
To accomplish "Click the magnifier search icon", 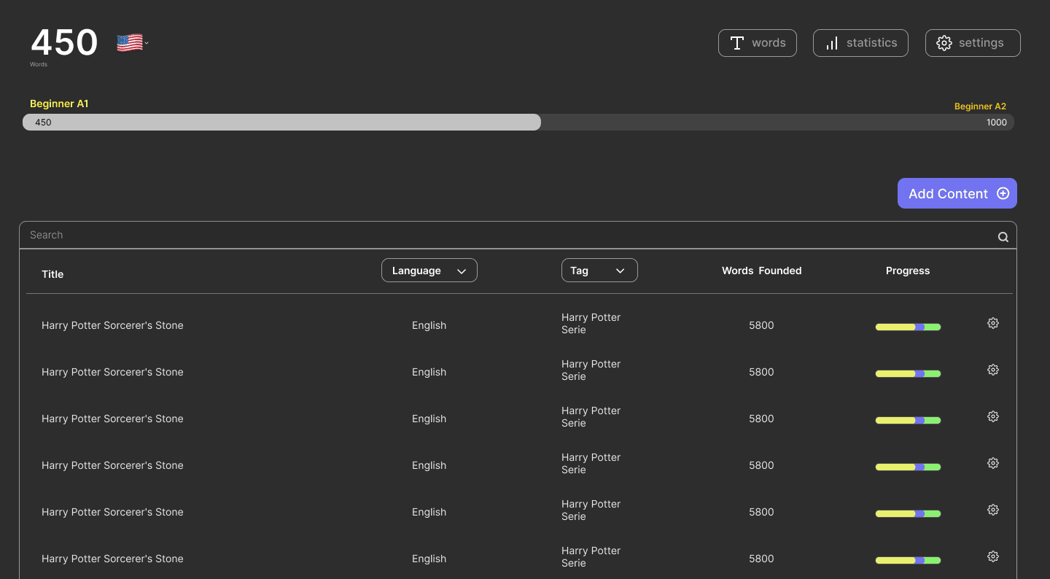I will (x=1003, y=237).
